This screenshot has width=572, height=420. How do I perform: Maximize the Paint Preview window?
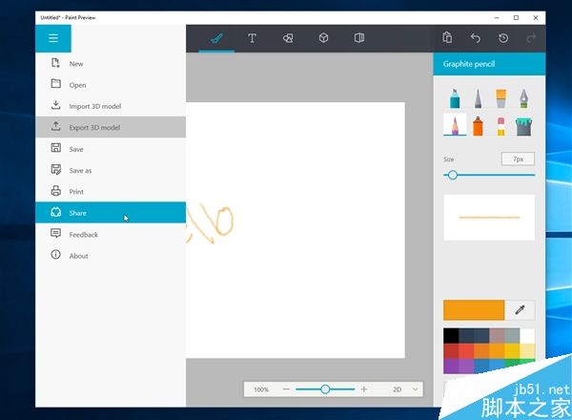click(516, 17)
